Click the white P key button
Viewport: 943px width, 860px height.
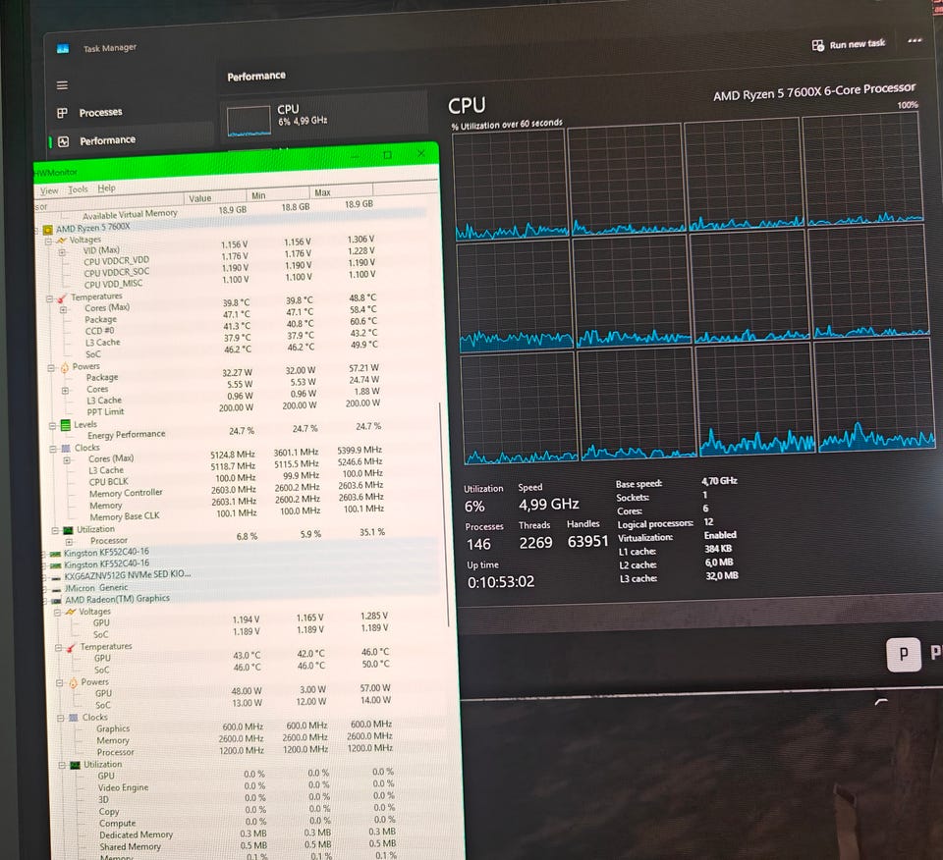[904, 654]
